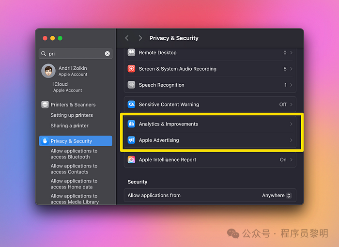Click the Apple Advertising label
This screenshot has width=339, height=247.
click(159, 140)
